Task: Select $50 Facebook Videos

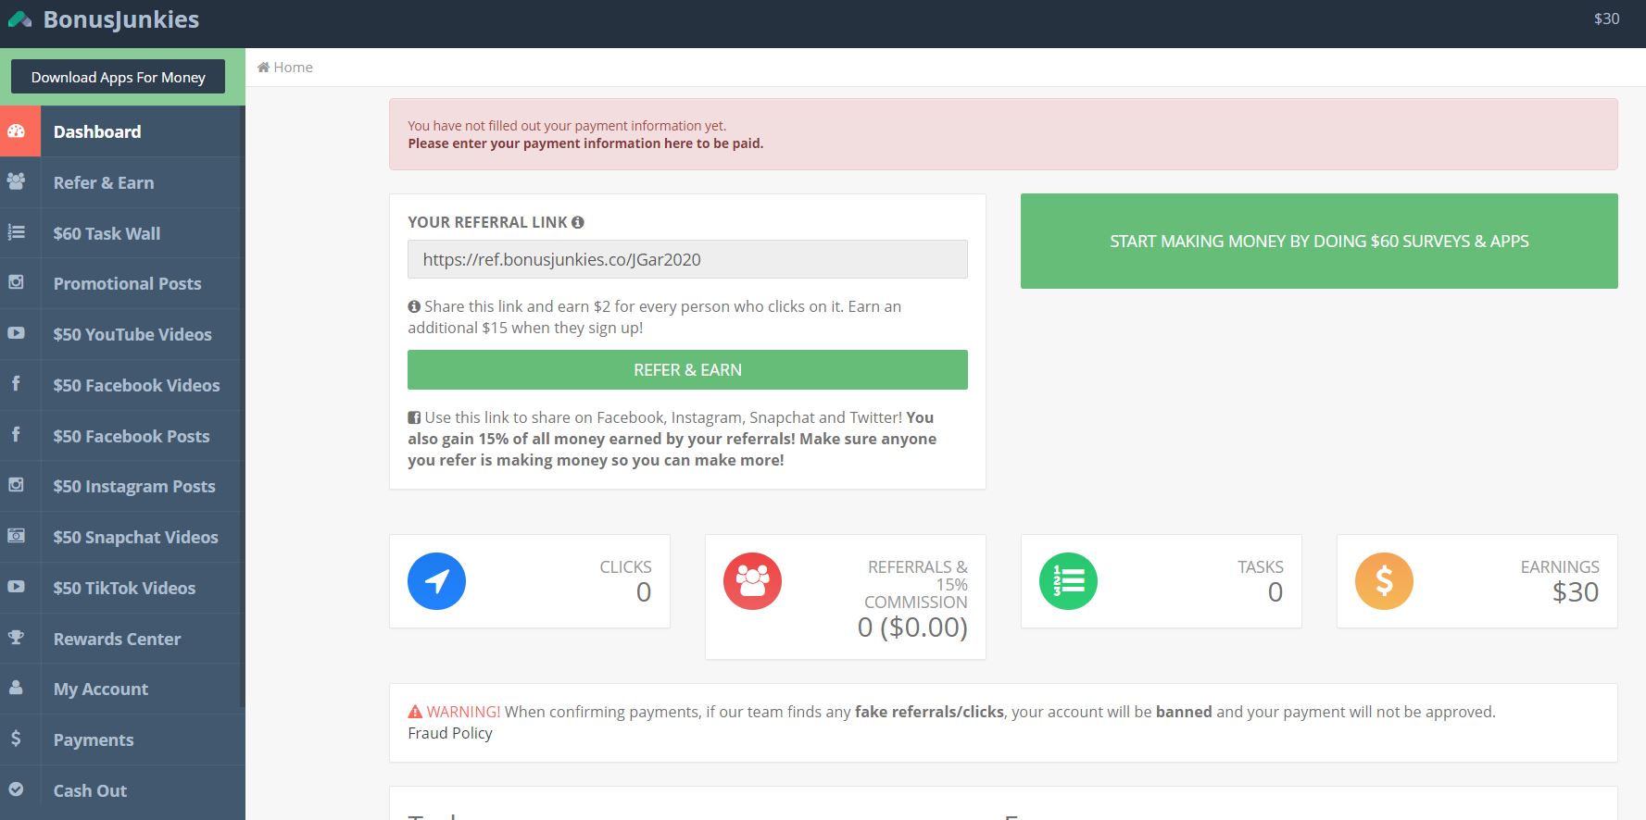Action: tap(122, 385)
